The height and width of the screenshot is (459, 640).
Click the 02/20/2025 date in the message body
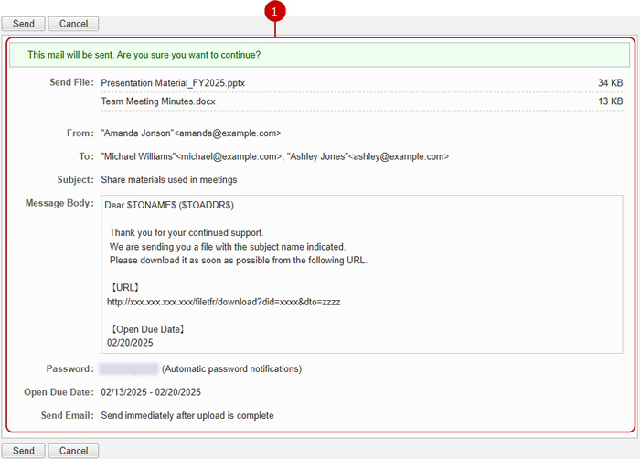pos(130,343)
